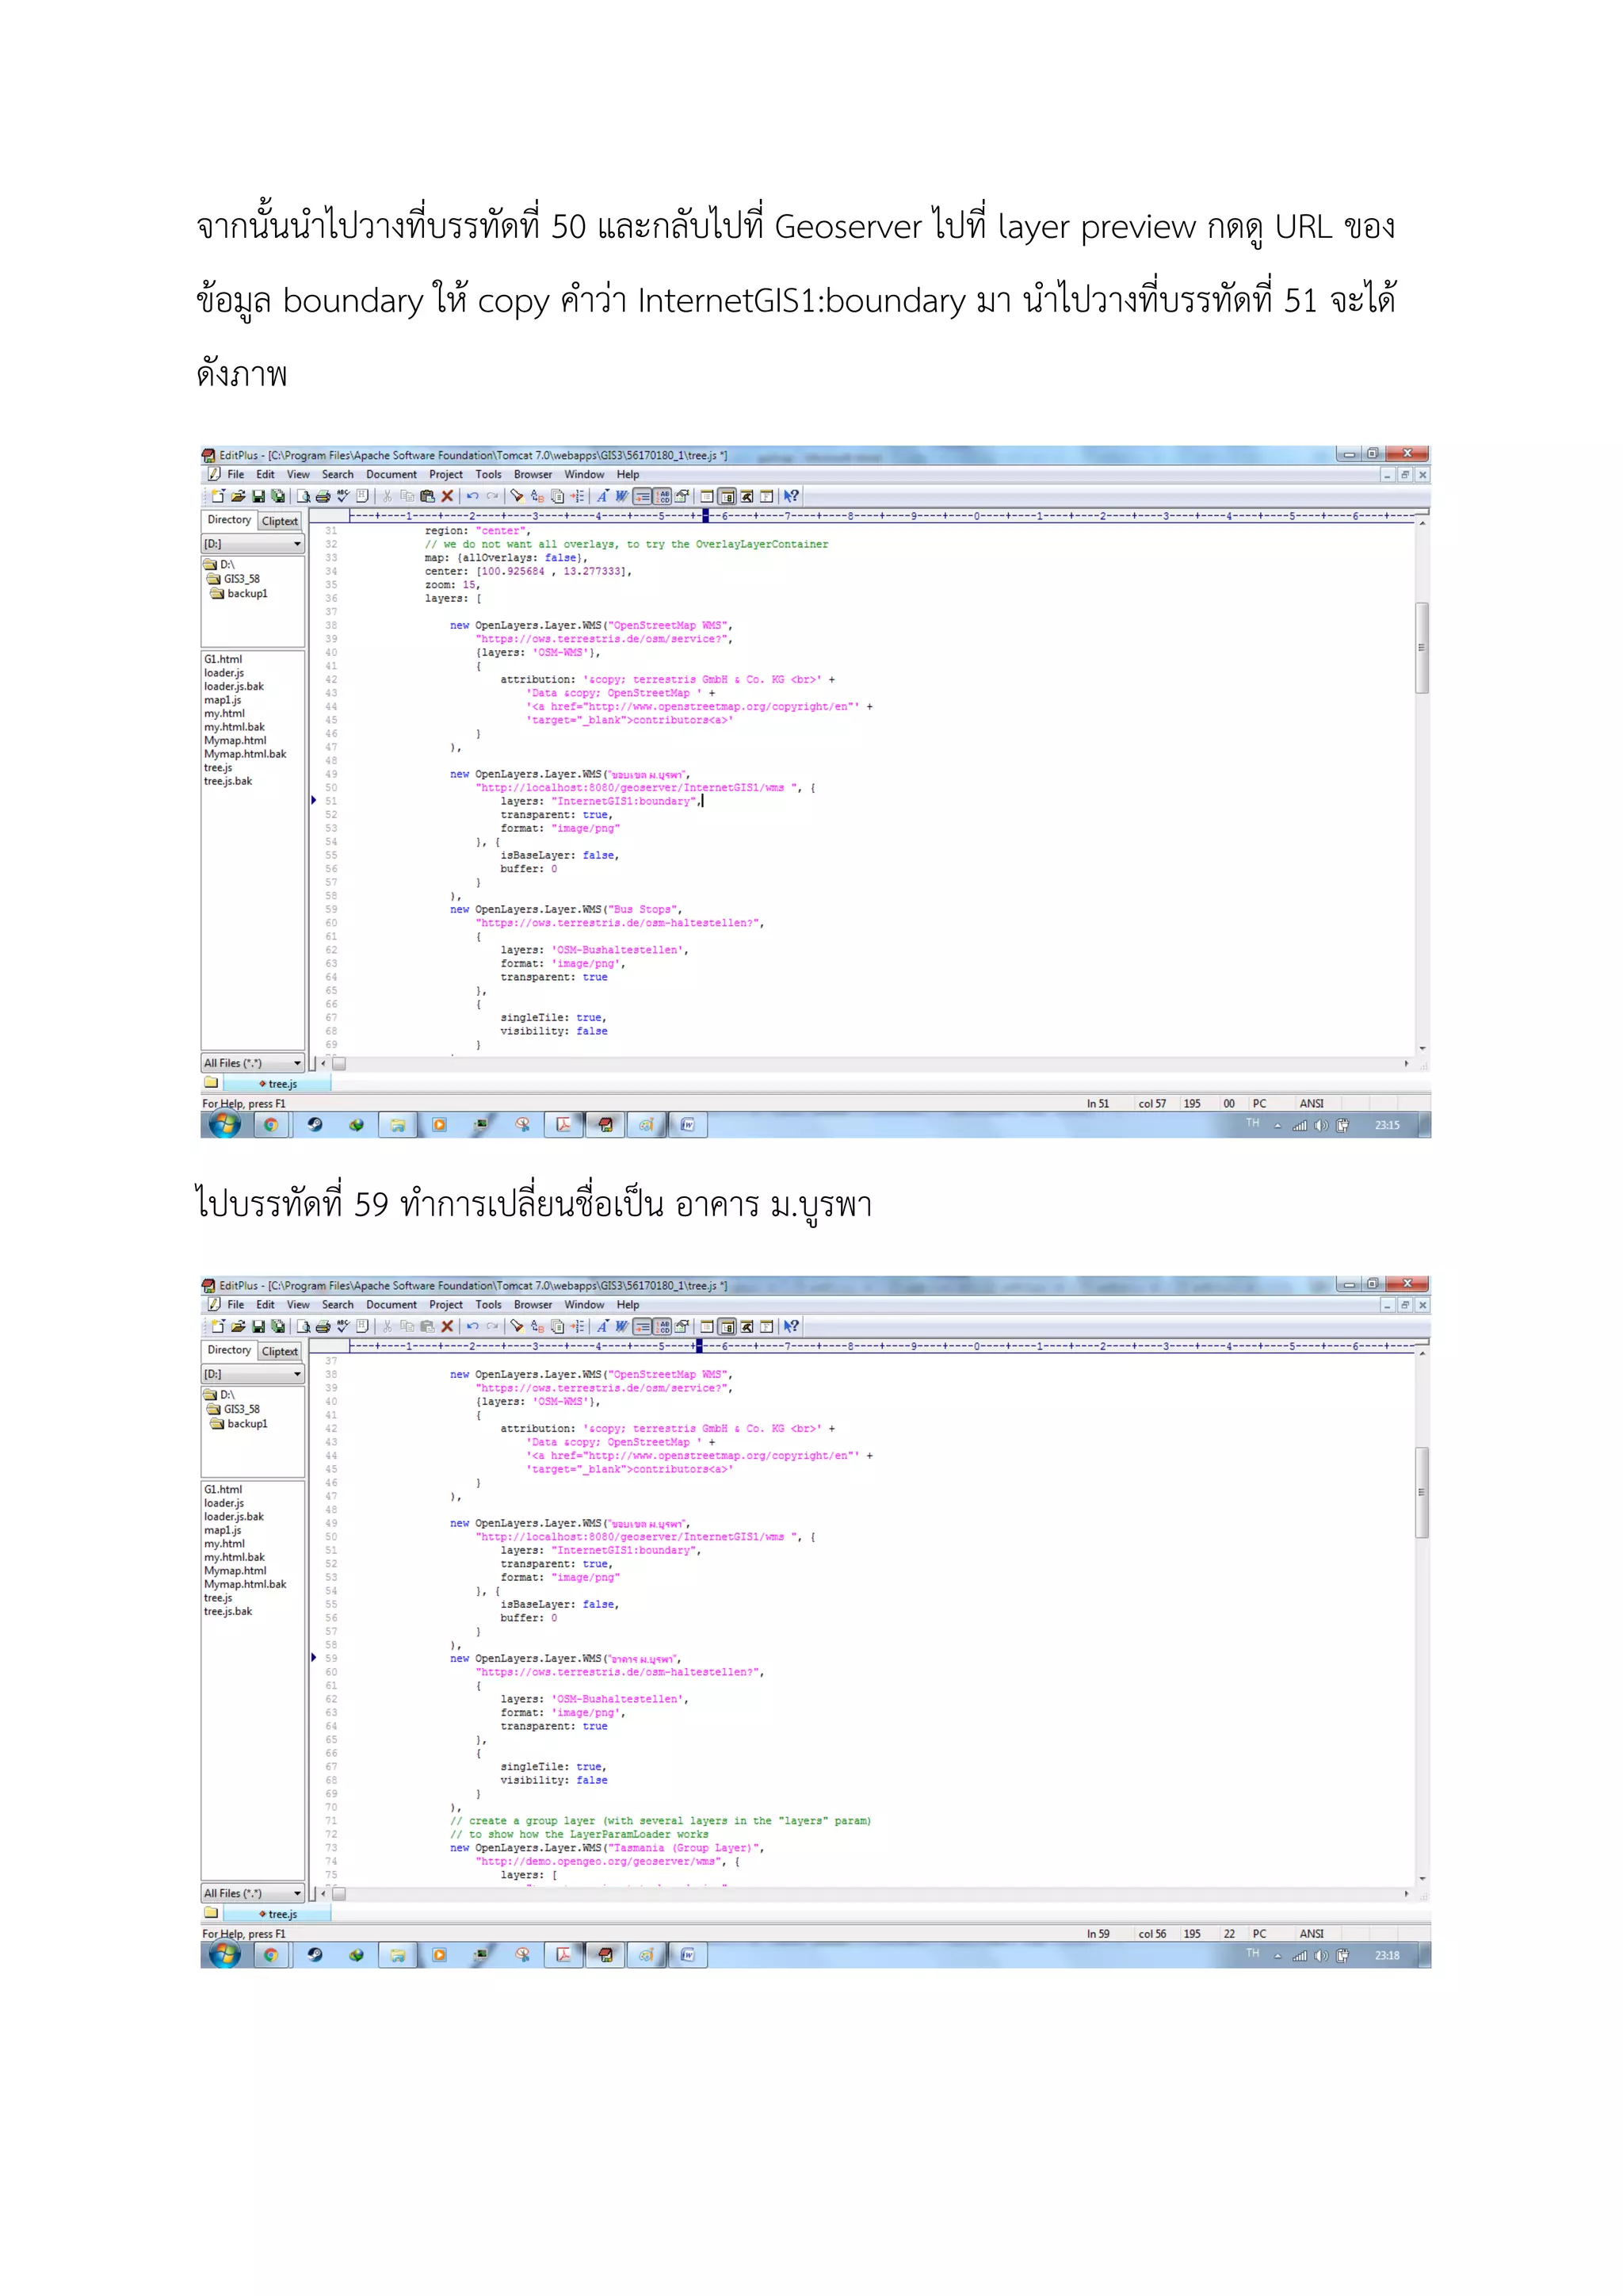Click Save All icon in upper EditPlus toolbar

tap(278, 496)
